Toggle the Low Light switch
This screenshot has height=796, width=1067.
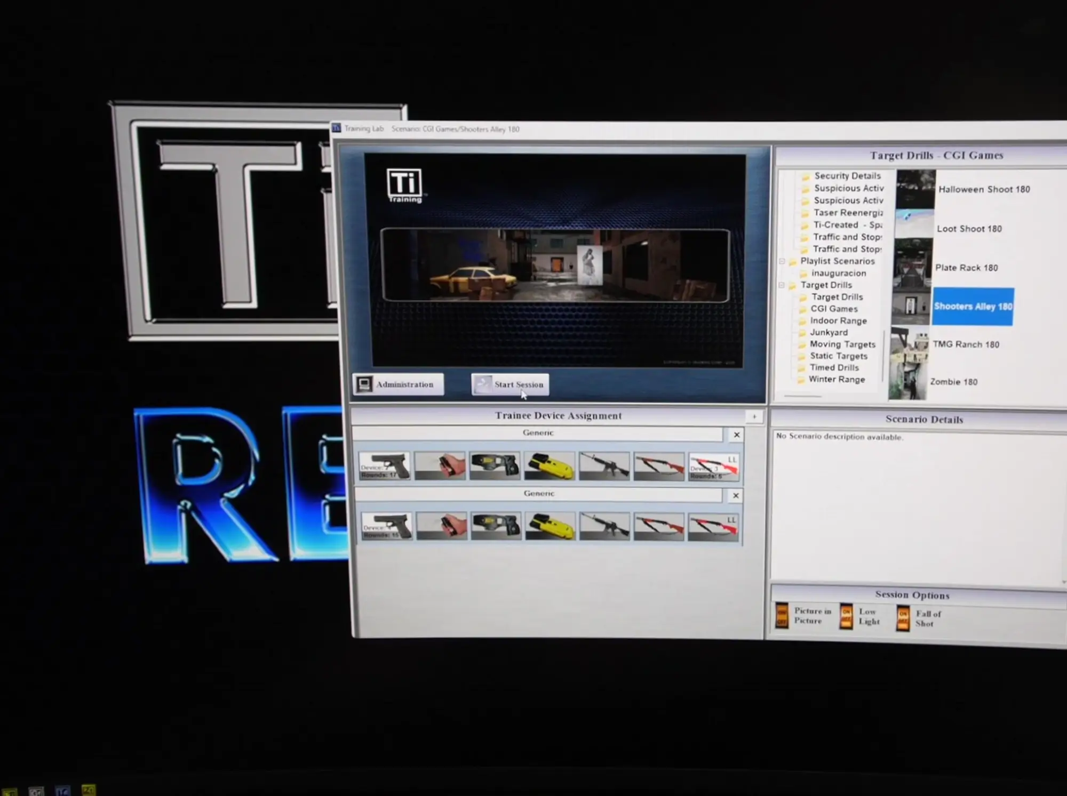click(846, 617)
